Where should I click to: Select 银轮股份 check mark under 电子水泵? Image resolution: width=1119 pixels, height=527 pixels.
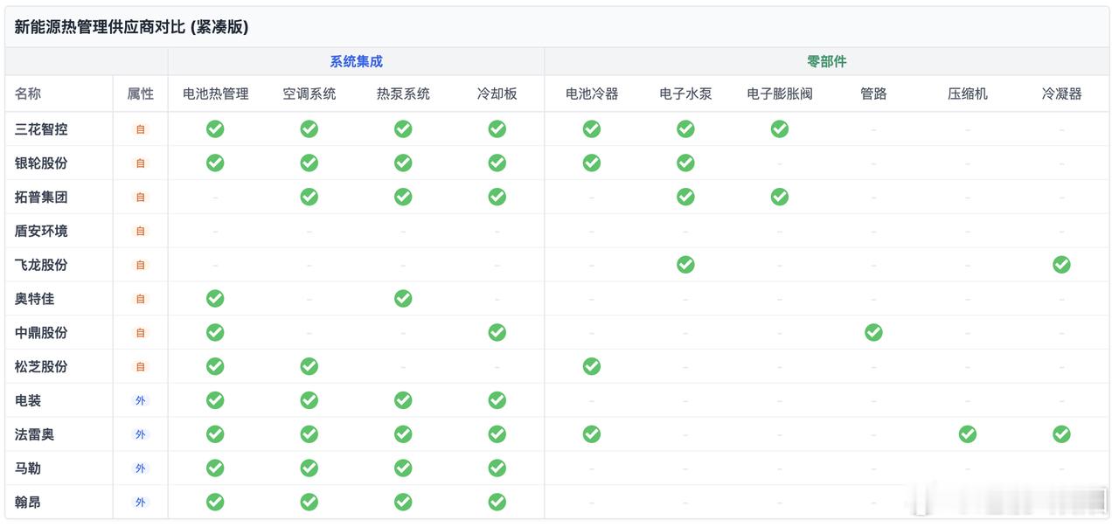pos(686,163)
